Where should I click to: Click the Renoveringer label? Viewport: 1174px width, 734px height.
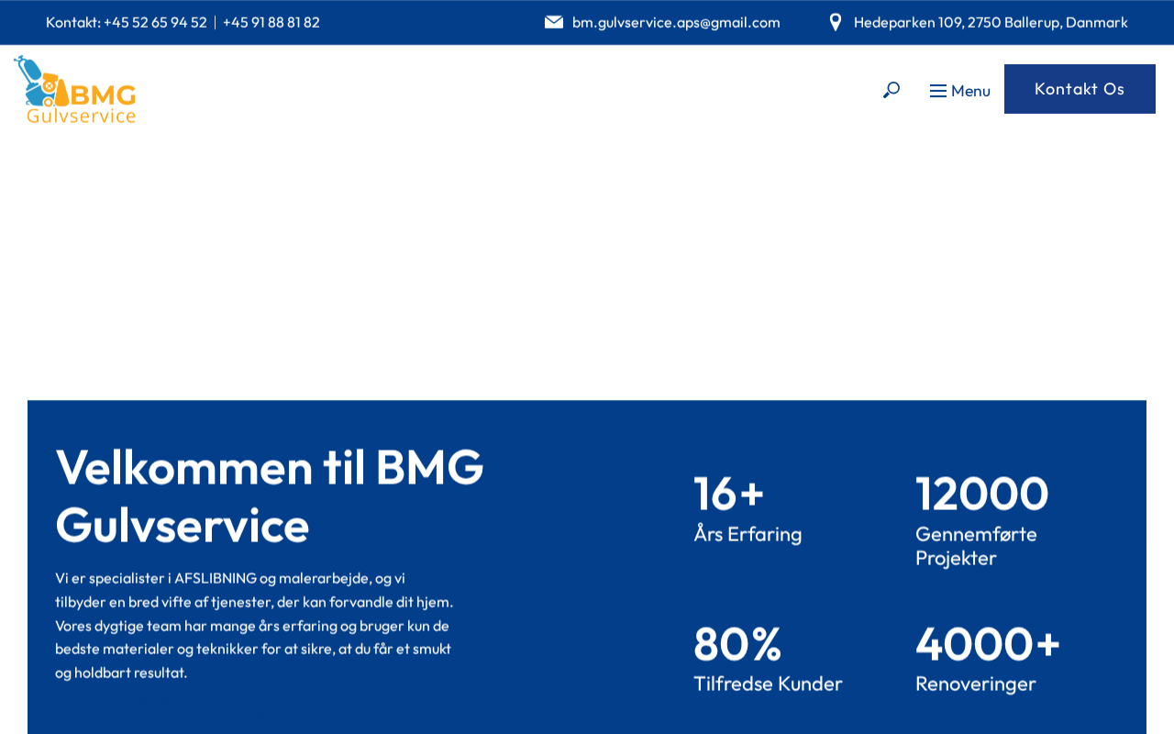pos(976,684)
